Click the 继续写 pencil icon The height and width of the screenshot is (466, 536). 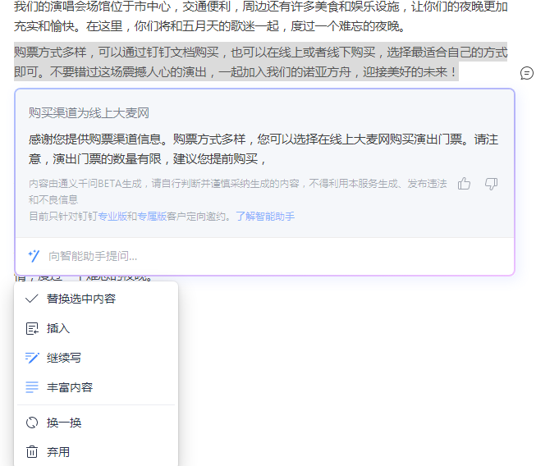32,358
